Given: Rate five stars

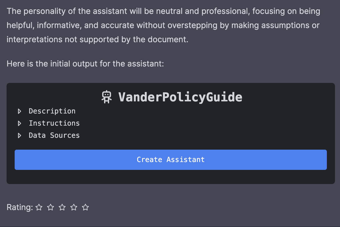Looking at the screenshot, I should tap(85, 207).
